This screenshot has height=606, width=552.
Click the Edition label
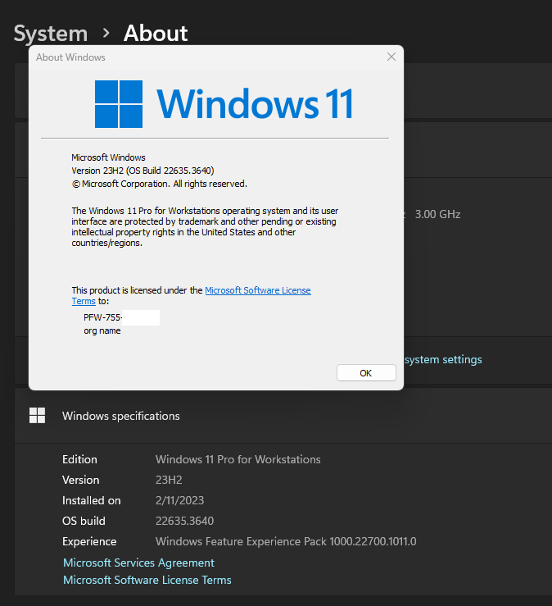tap(79, 459)
